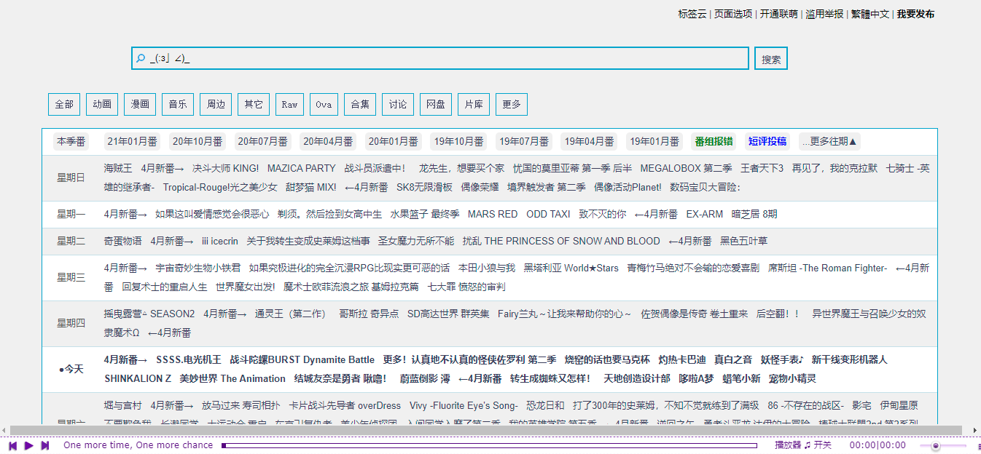The height and width of the screenshot is (454, 981).
Task: Select the 19年07月番 season
Action: 524,141
